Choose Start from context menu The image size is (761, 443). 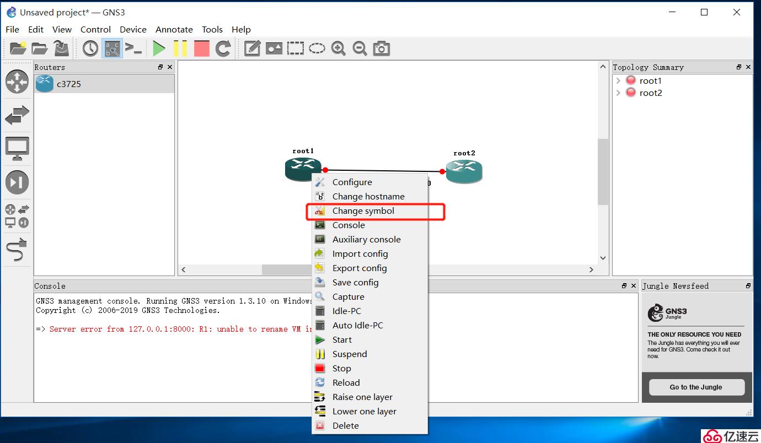coord(370,339)
